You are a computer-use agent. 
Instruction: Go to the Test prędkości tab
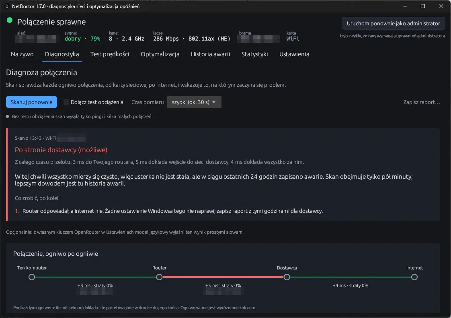pyautogui.click(x=110, y=54)
